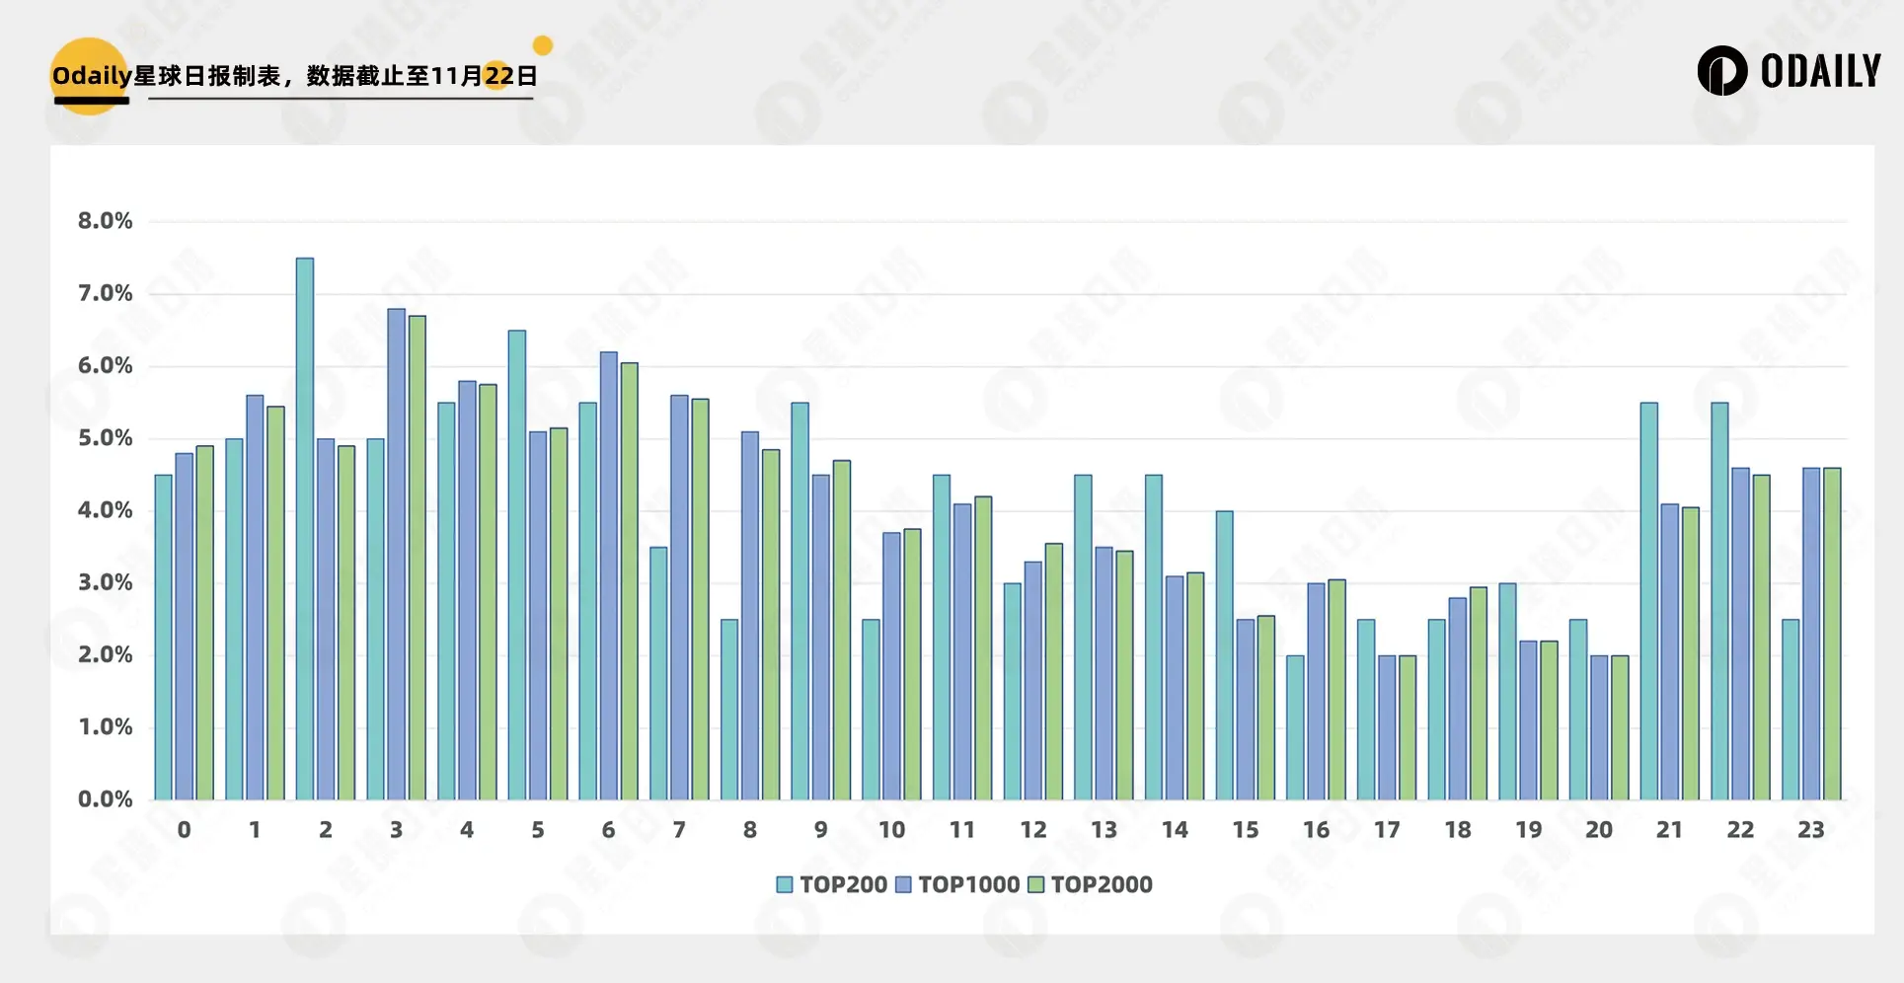
Task: Select the TOP1000 legend label
Action: pos(968,884)
